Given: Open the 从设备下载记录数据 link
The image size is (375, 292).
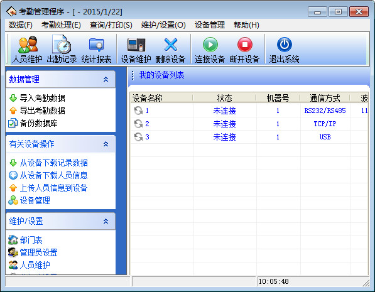Looking at the screenshot, I should [x=54, y=163].
